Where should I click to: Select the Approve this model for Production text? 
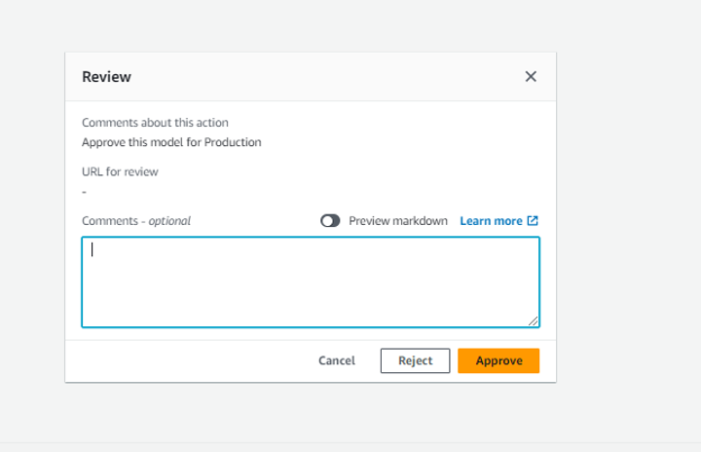171,142
